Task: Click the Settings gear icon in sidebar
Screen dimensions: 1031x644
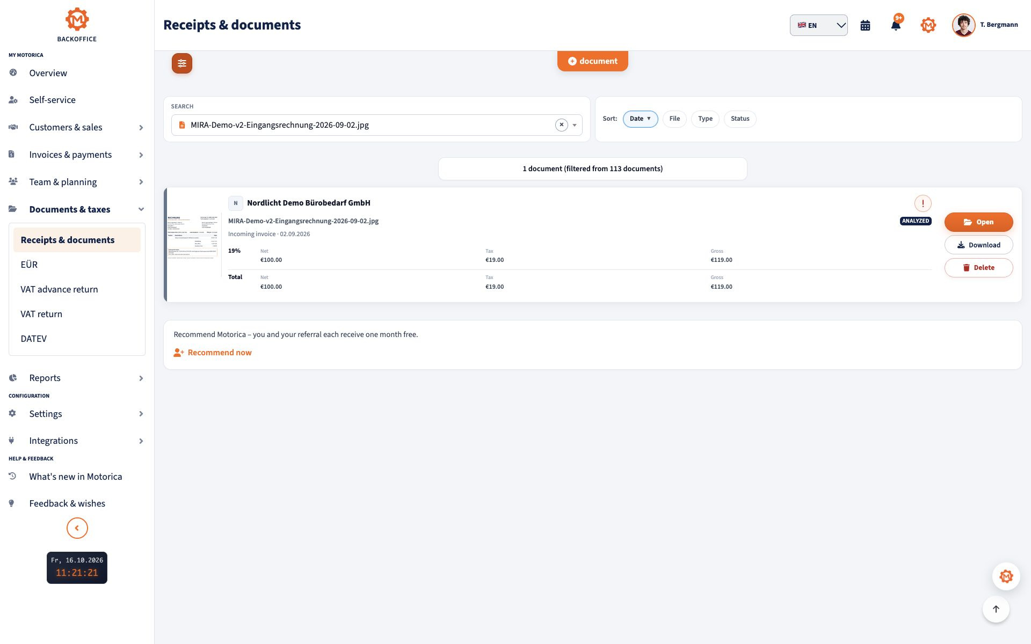Action: pos(12,413)
